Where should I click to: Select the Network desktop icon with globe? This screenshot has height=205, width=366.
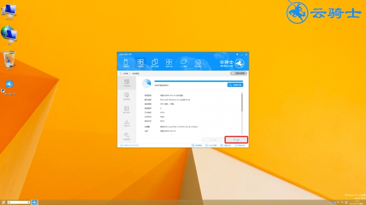[9, 36]
